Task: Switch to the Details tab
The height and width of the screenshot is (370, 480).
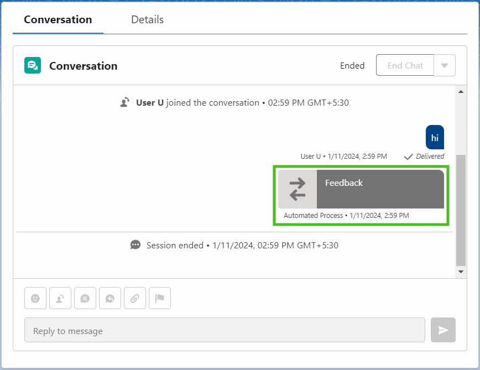Action: [147, 19]
